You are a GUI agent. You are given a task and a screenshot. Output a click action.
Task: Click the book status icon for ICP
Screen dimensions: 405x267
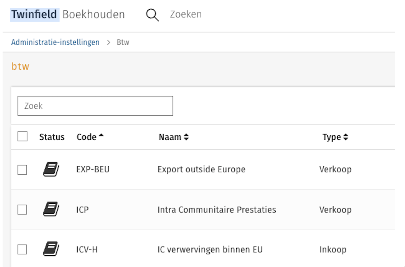pos(51,209)
